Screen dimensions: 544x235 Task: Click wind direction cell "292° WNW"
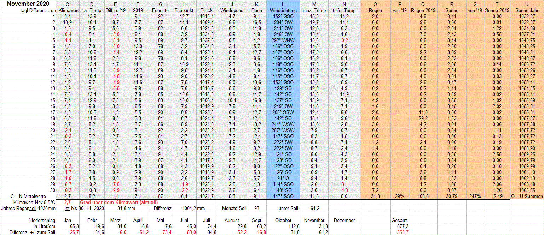(x=282, y=40)
